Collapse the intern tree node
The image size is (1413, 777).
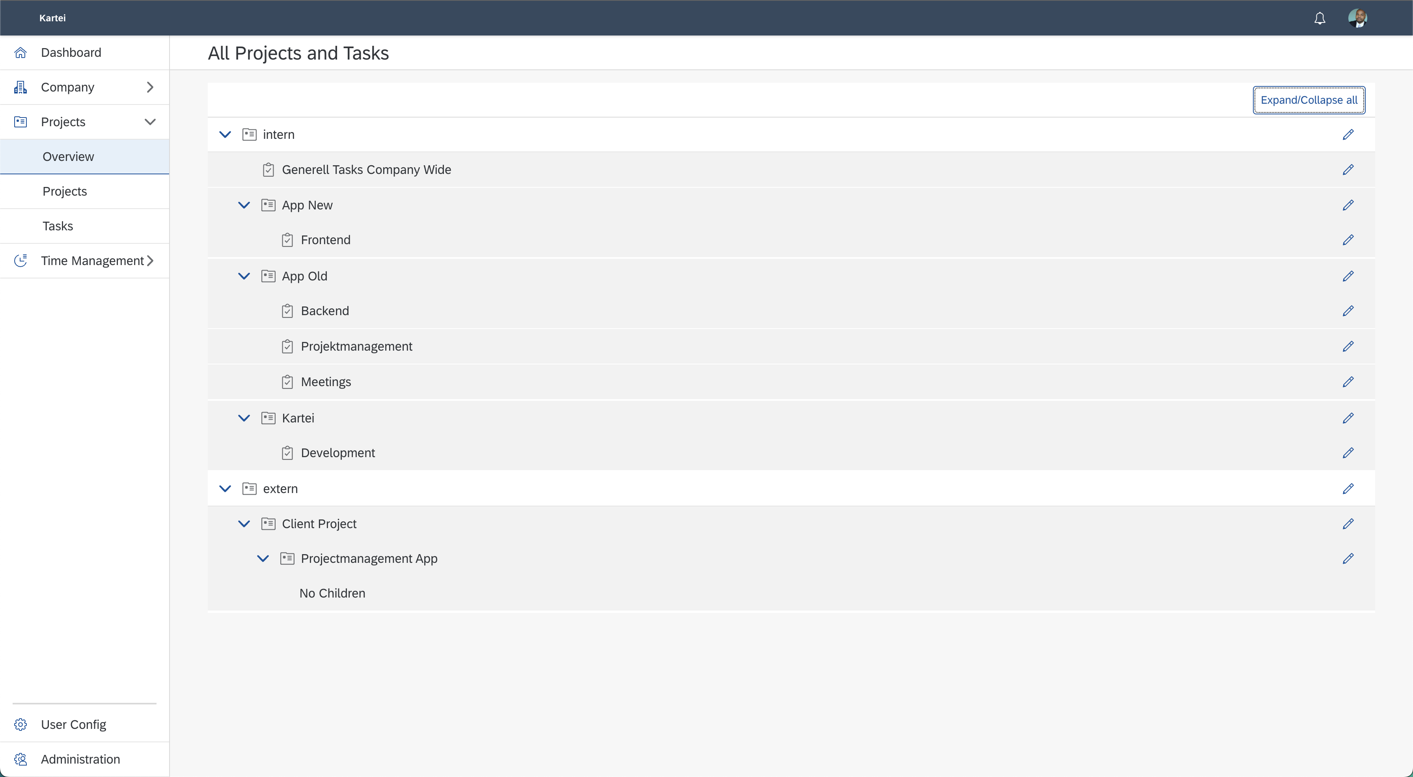[x=225, y=134]
